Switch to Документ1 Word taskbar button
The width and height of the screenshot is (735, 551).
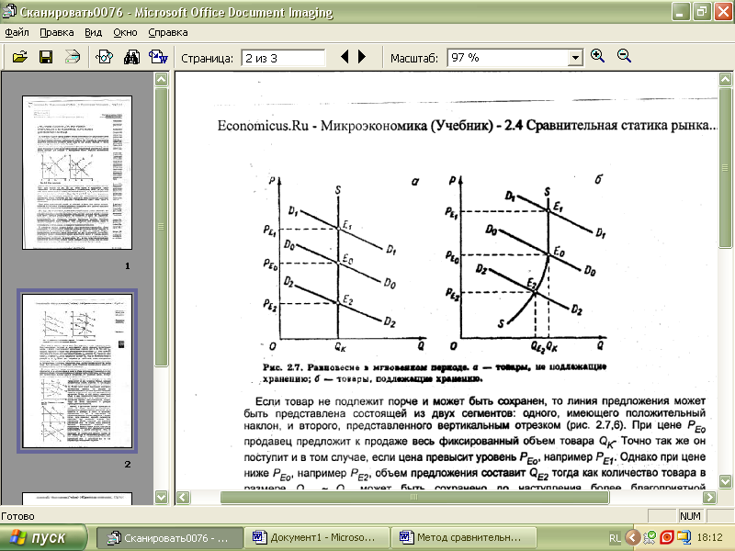click(x=316, y=537)
